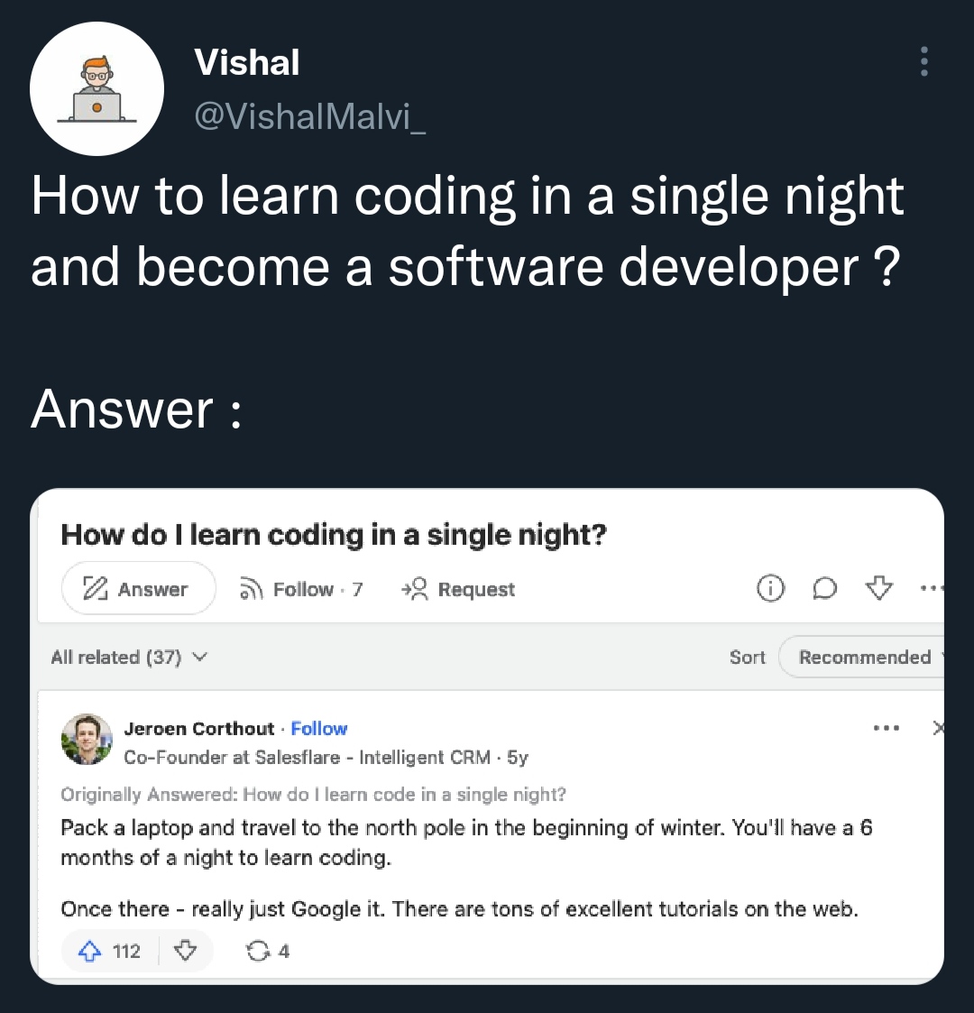Open the answer's three-dot more menu
Viewport: 974px width, 1013px height.
coord(886,727)
